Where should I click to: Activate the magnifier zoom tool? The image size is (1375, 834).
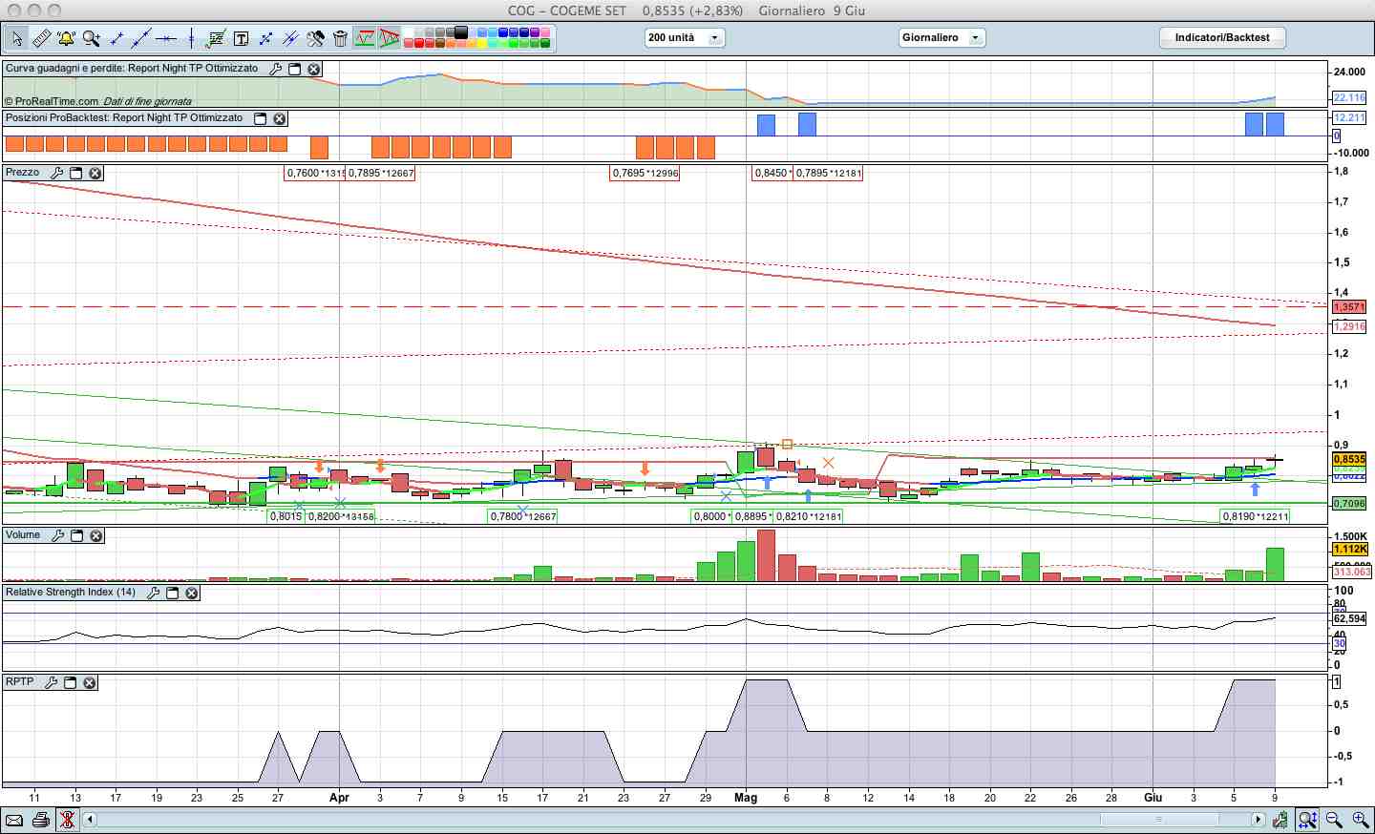(91, 38)
